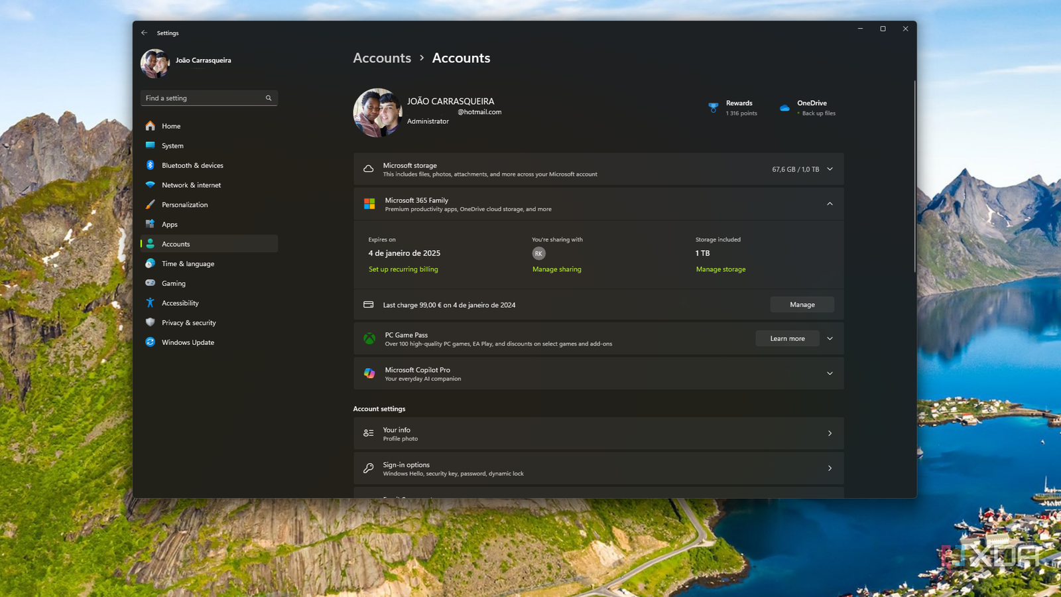Click the Time & language globe icon
Screen dimensions: 1061x597
pyautogui.click(x=151, y=263)
